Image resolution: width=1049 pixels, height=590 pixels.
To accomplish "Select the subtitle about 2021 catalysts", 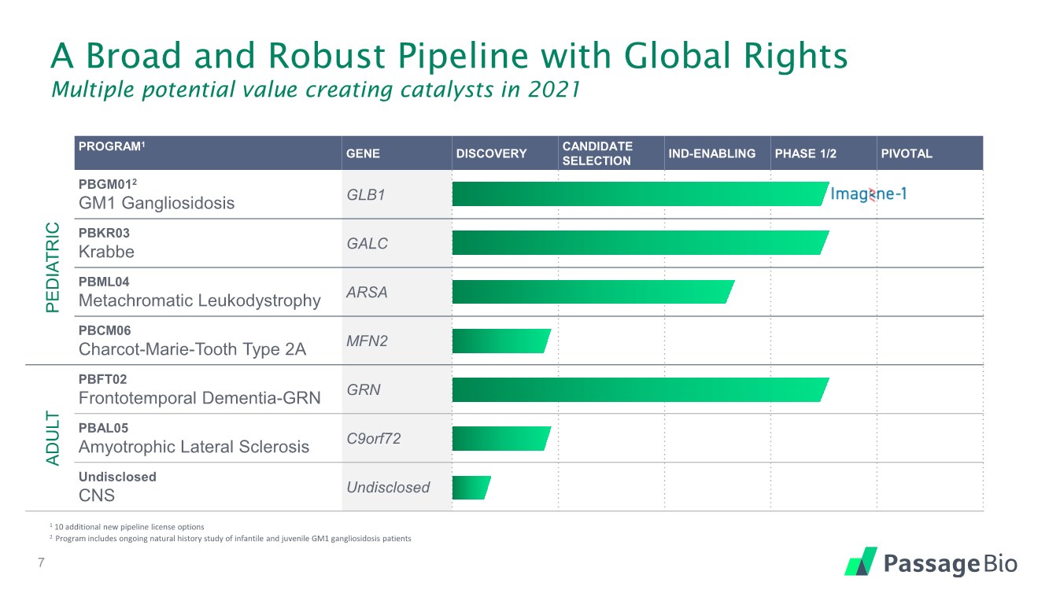I will click(x=316, y=90).
